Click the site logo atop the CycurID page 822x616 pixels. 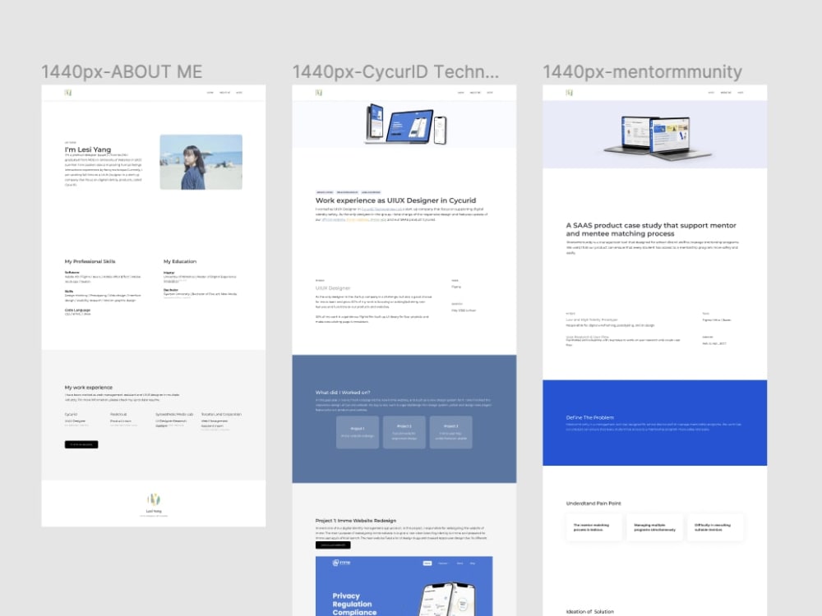coord(319,92)
